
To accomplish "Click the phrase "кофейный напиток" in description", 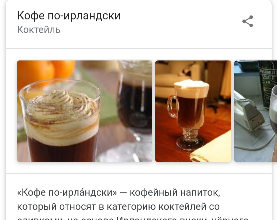I will pyautogui.click(x=175, y=193).
